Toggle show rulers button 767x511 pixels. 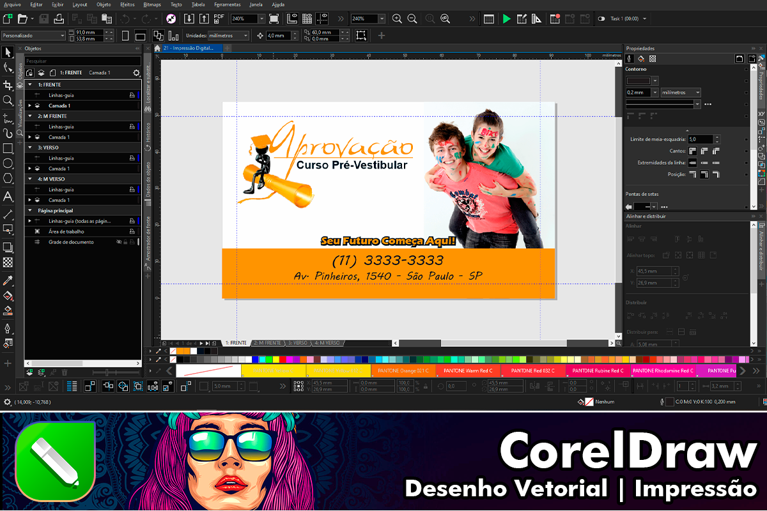point(291,19)
